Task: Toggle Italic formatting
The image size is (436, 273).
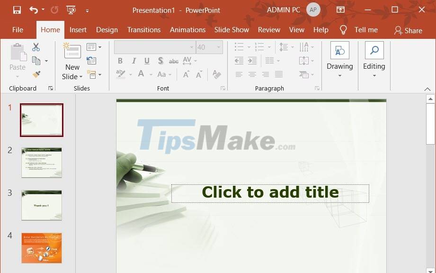Action: 133,61
